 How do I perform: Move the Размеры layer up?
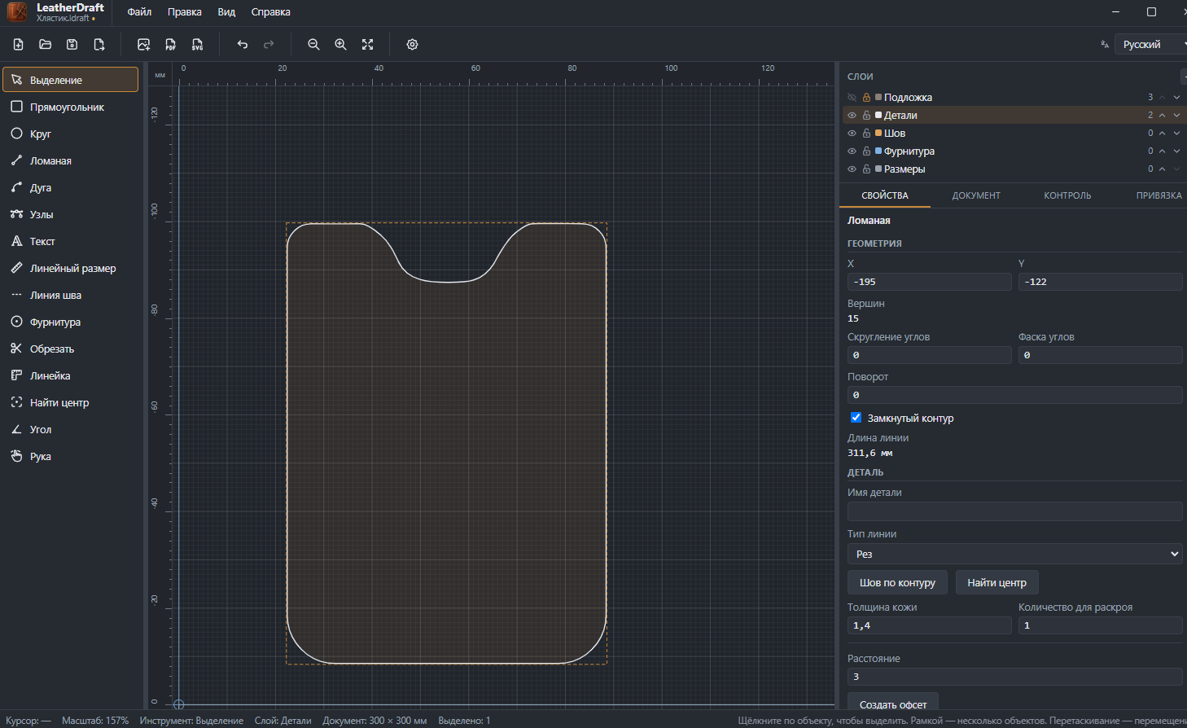tap(1163, 169)
